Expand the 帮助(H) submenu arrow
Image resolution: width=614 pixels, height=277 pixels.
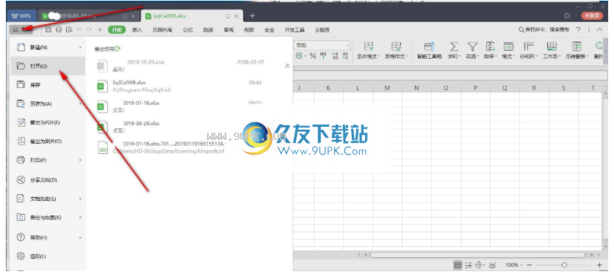[x=80, y=237]
